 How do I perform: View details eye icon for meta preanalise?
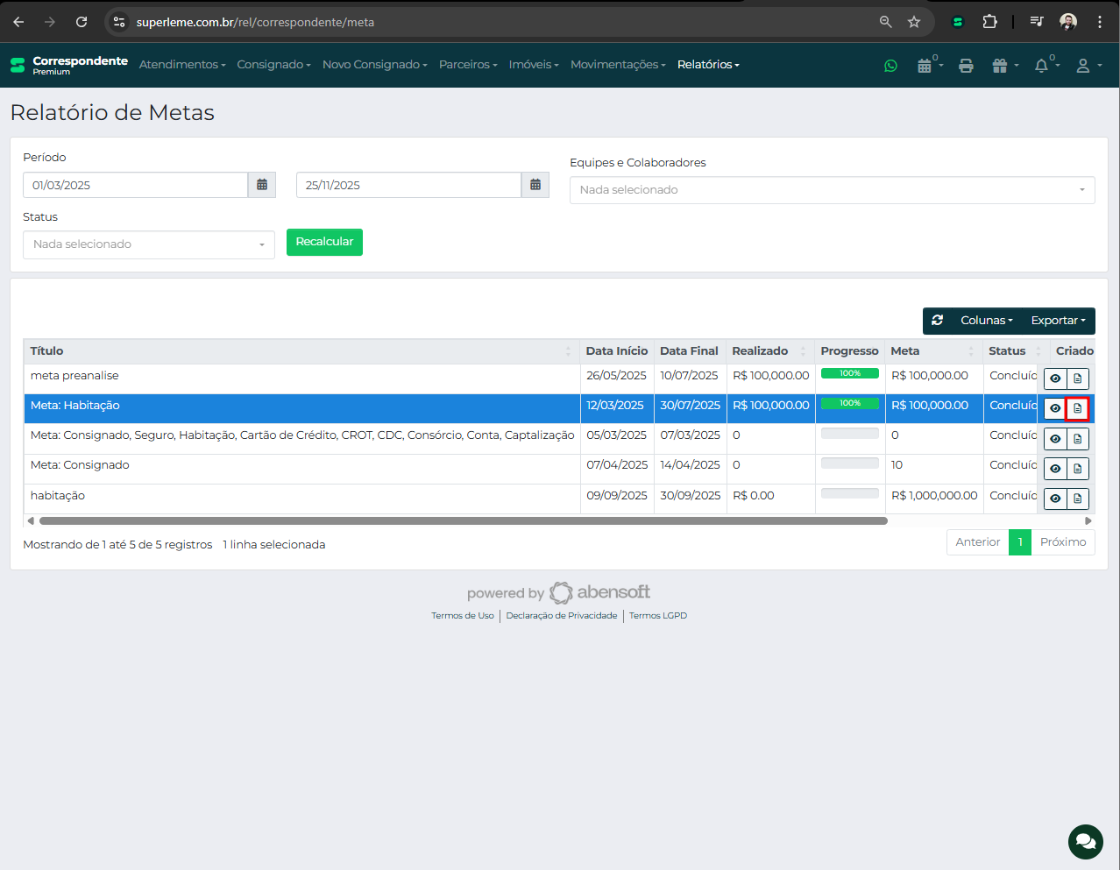point(1055,378)
